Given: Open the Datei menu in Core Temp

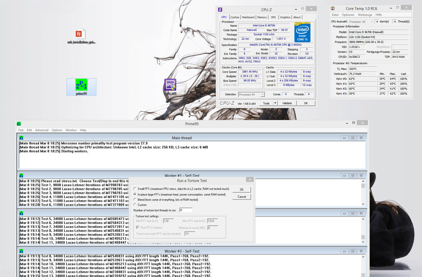Looking at the screenshot, I should tap(335, 15).
